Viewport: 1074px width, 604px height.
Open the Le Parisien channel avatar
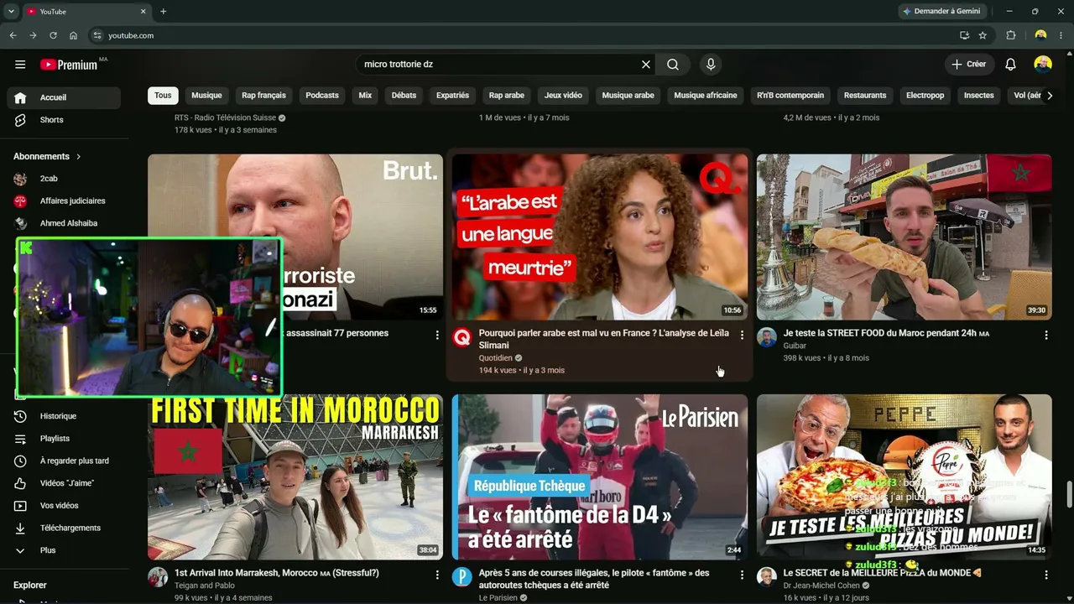click(x=462, y=577)
